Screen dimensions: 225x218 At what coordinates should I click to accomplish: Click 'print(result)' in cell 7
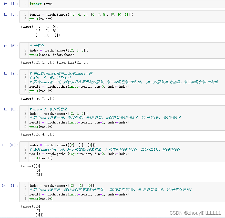click(41, 91)
